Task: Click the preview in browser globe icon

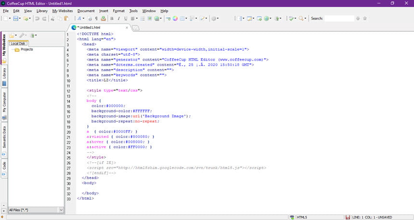Action: click(x=266, y=18)
